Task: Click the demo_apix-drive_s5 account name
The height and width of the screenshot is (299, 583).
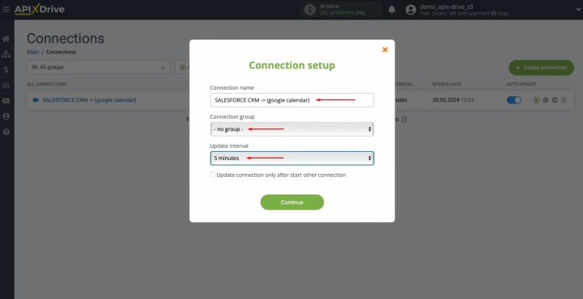Action: [x=446, y=6]
